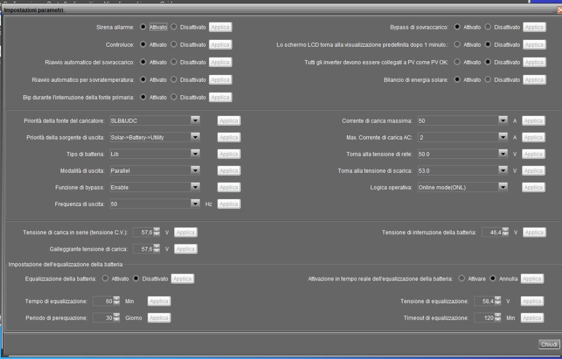Viewport: 562px width, 359px height.
Task: Click Applica next to Sirena allarme
Action: point(220,27)
